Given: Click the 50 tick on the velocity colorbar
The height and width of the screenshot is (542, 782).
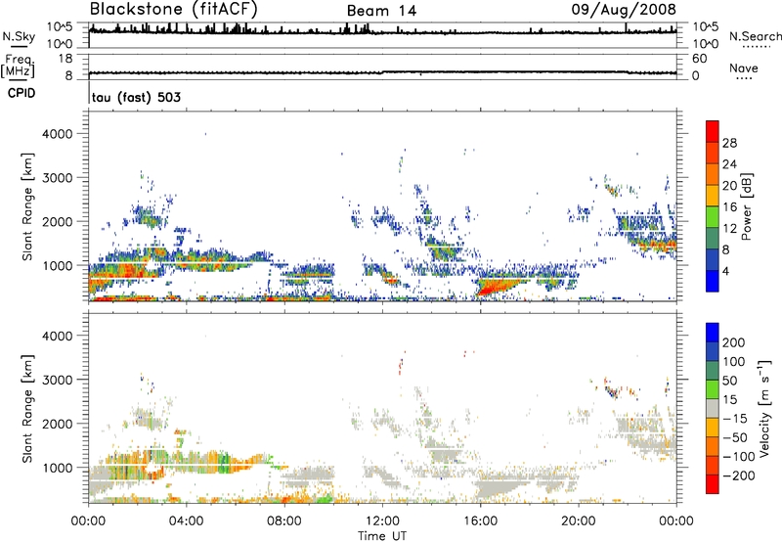Looking at the screenshot, I should pos(729,381).
